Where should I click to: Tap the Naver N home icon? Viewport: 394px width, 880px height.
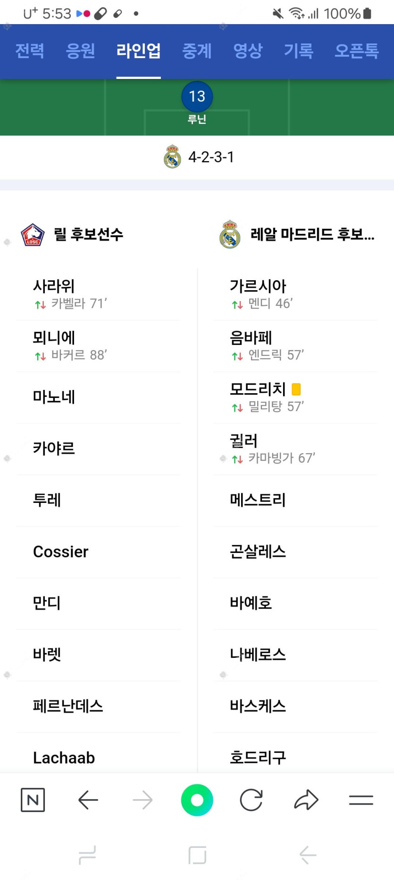tap(33, 800)
